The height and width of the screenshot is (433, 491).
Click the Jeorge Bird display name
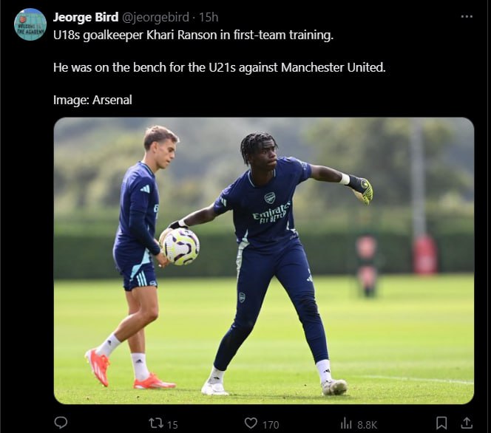click(x=86, y=17)
